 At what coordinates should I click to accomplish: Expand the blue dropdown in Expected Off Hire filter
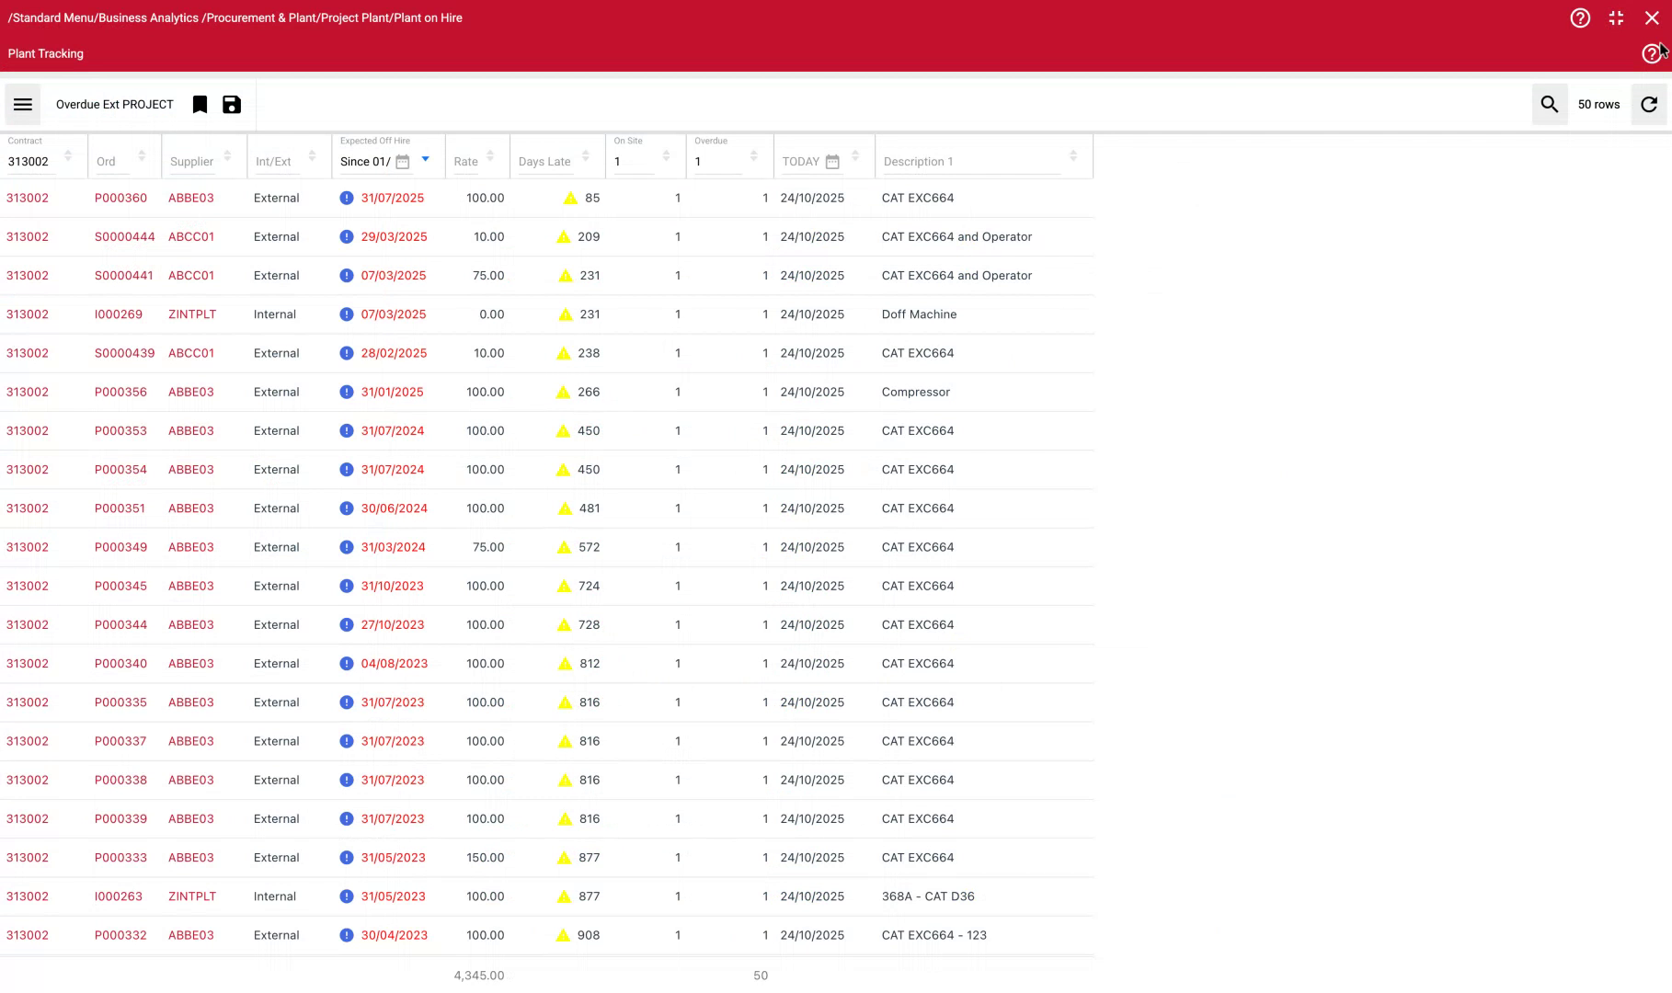[x=424, y=158]
